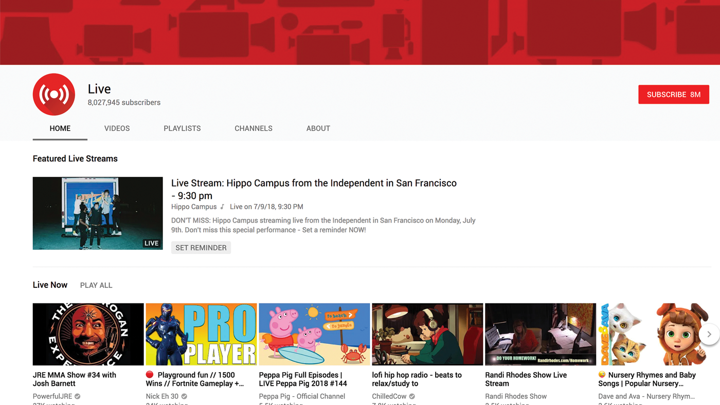Click the LIVE badge on the featured stream thumbnail

pos(151,243)
